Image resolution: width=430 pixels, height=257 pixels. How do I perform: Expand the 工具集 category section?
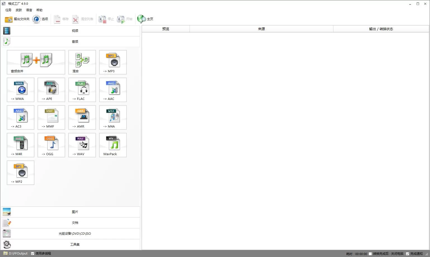[x=71, y=245]
